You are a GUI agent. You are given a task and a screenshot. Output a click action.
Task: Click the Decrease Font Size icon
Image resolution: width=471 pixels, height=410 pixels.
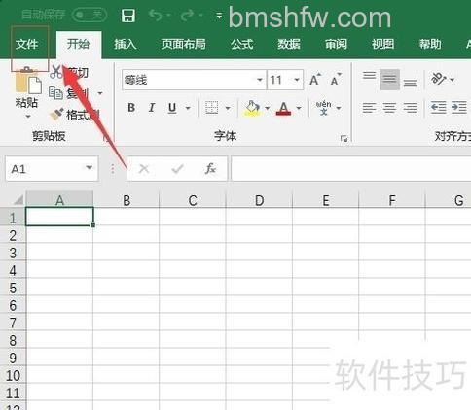pyautogui.click(x=336, y=80)
